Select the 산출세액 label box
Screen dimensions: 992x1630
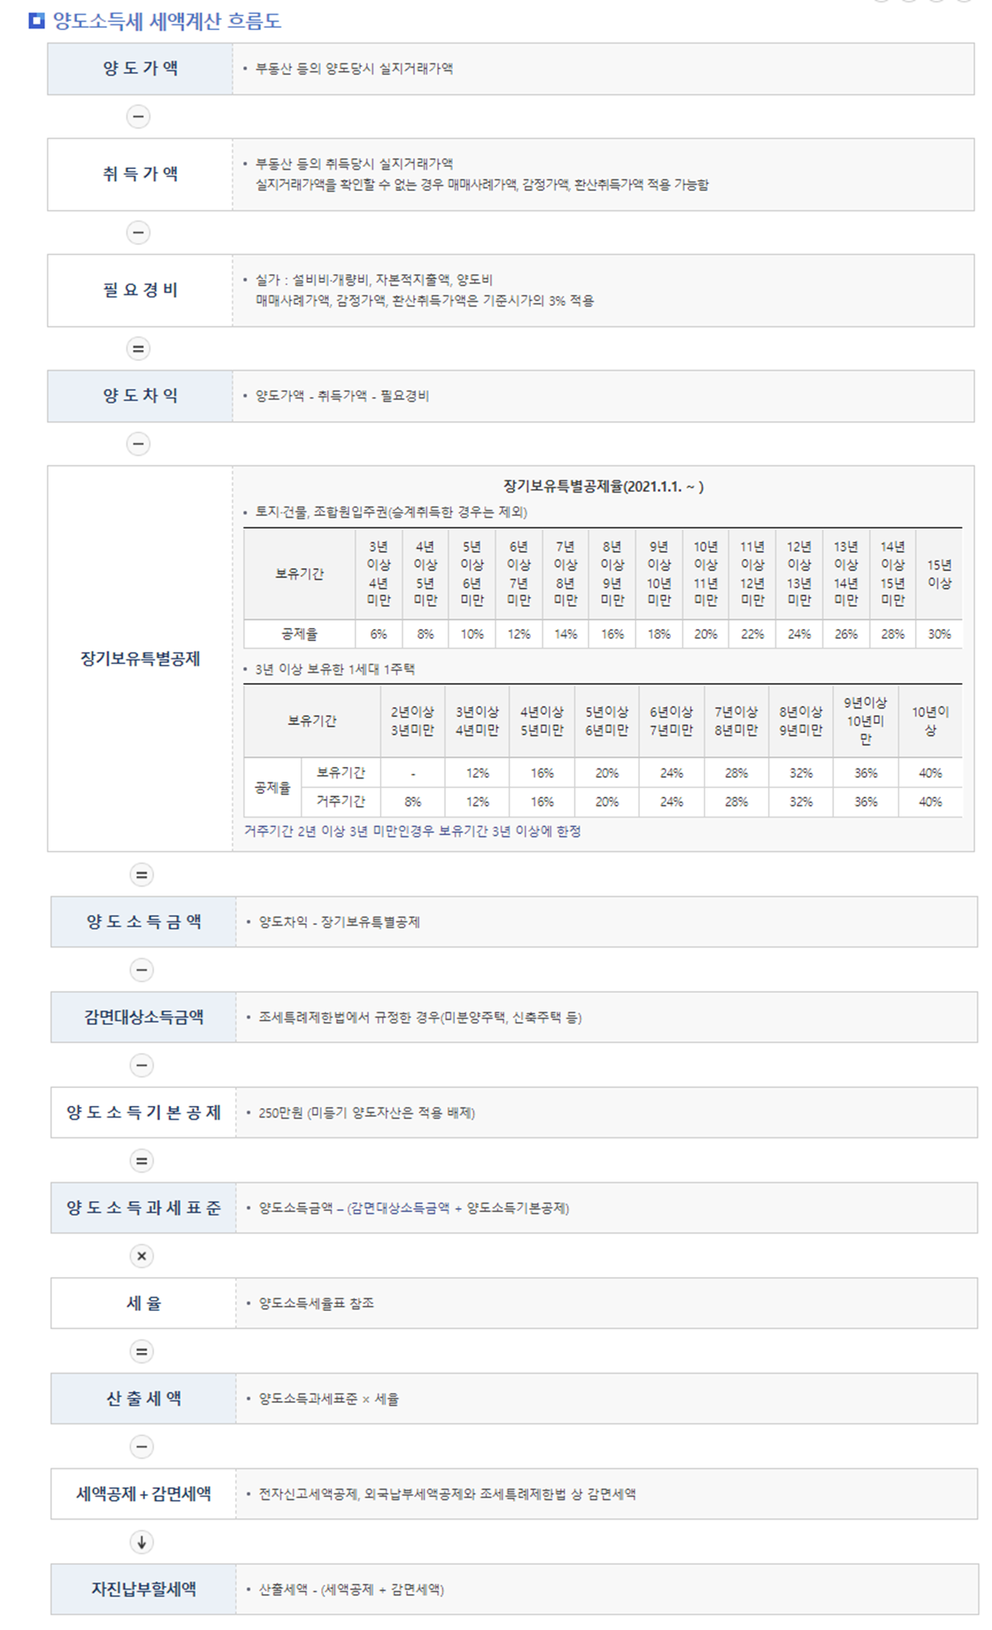(143, 1398)
